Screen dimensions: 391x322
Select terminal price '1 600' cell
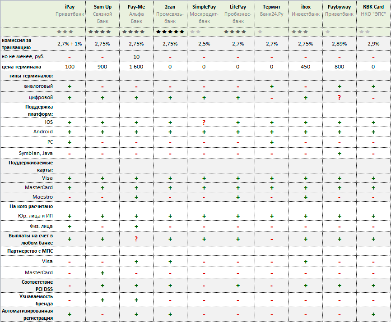click(x=136, y=67)
